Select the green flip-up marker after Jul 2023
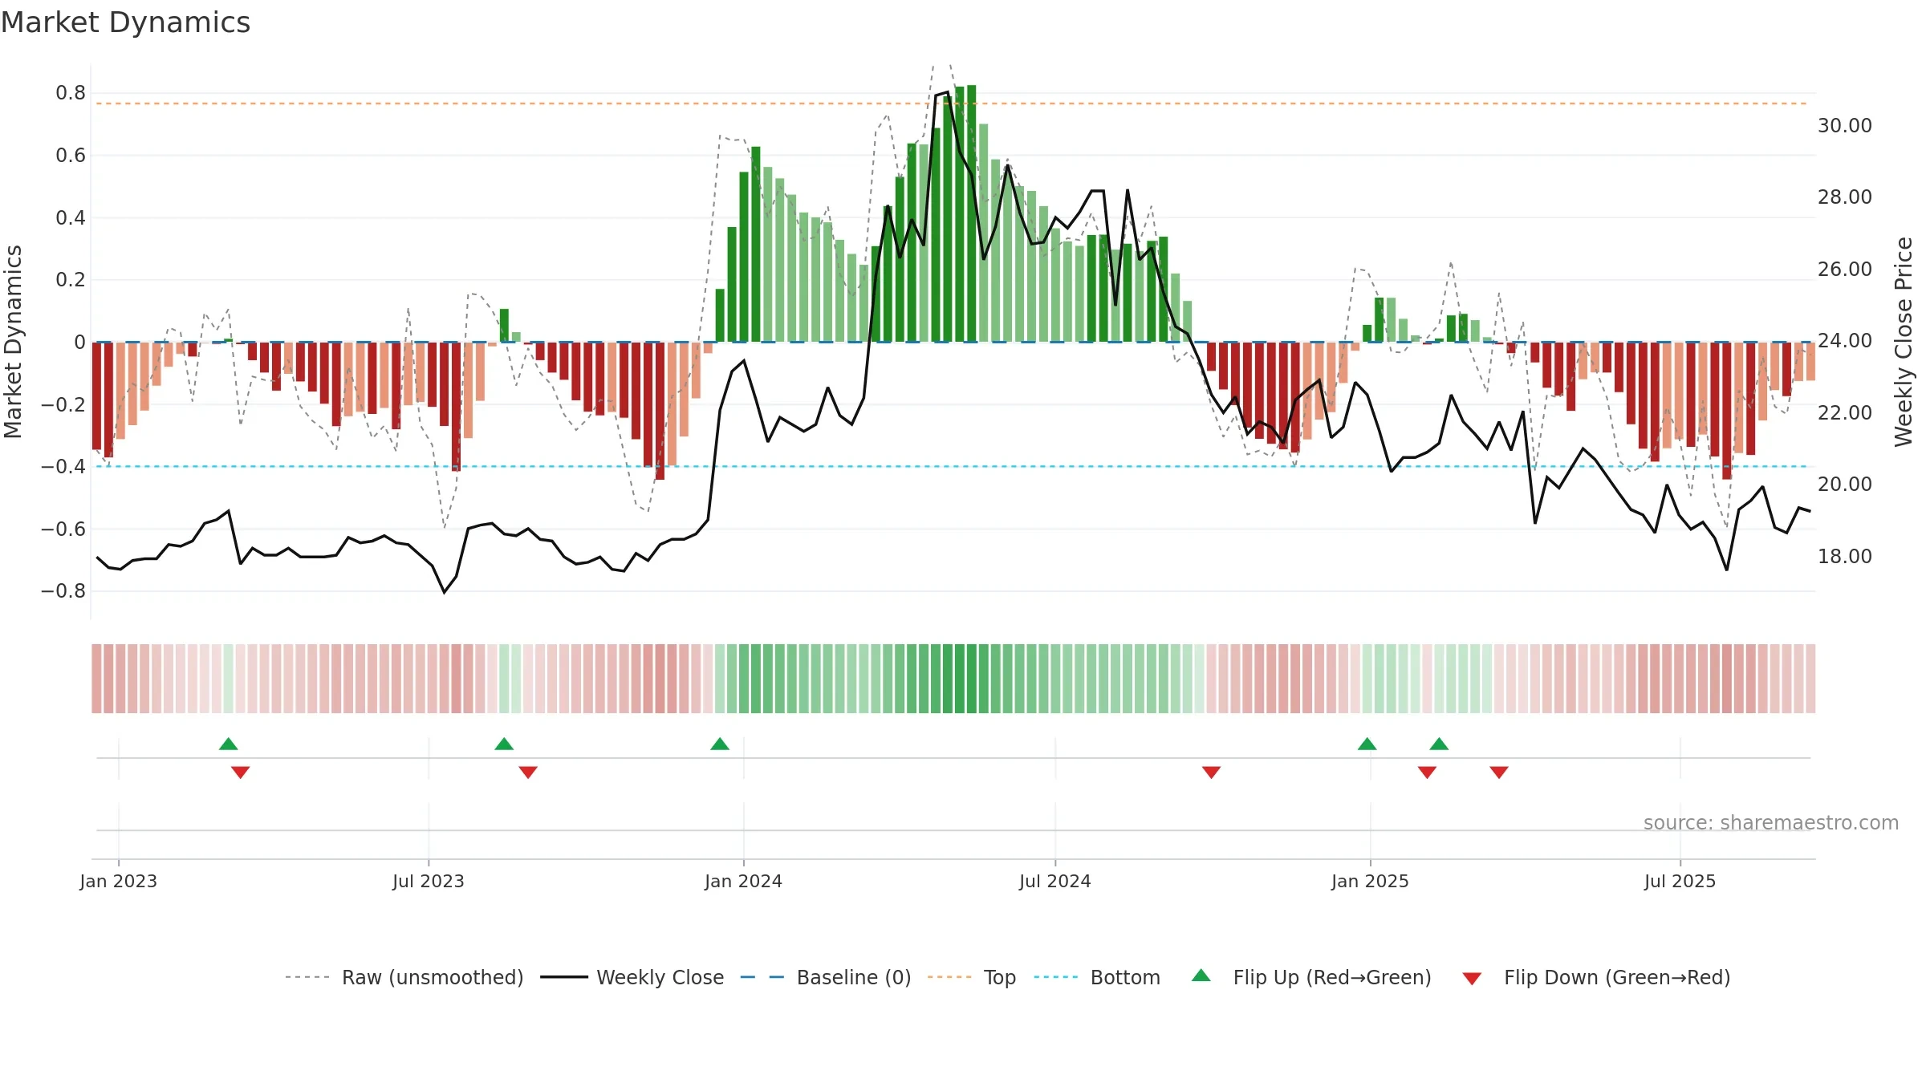This screenshot has width=1926, height=1083. [x=504, y=744]
